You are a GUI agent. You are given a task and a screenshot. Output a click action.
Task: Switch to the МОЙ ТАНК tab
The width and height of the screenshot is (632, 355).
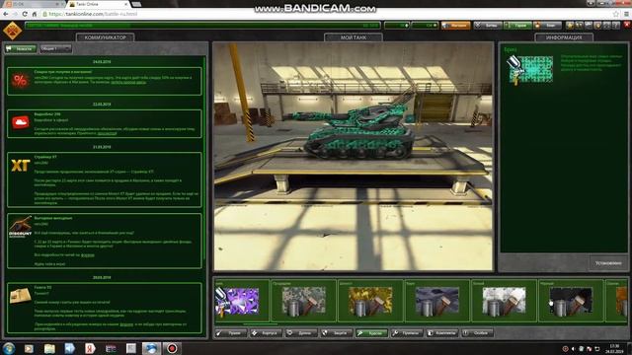354,37
